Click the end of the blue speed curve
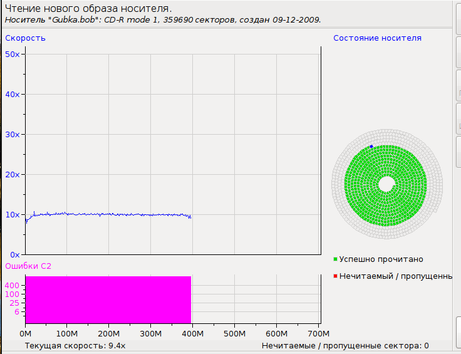Screen dimensions: 461x354 (190, 217)
